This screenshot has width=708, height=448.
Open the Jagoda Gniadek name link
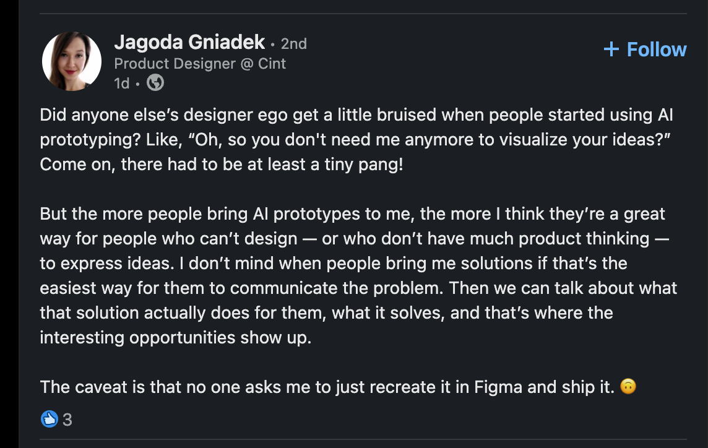click(189, 43)
